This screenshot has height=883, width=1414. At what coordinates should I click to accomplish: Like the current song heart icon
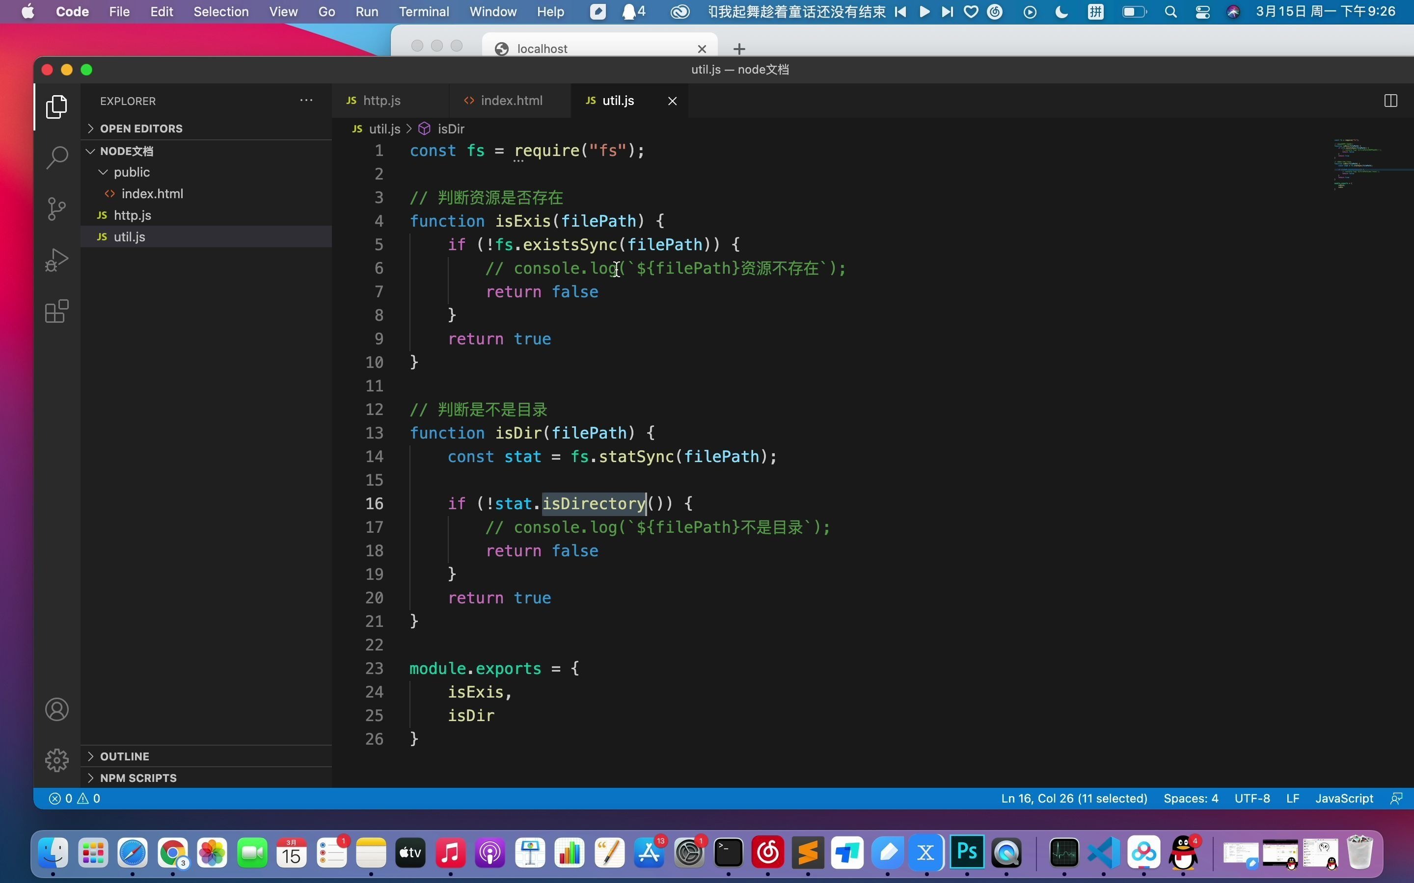[971, 12]
